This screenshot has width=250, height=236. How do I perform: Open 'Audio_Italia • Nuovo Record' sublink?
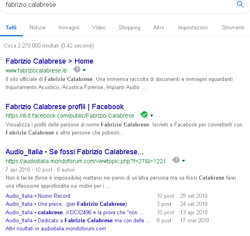pos(38,196)
